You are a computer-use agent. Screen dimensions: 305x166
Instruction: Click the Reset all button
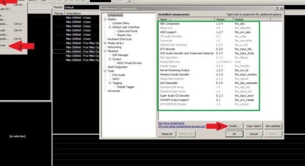click(167, 134)
